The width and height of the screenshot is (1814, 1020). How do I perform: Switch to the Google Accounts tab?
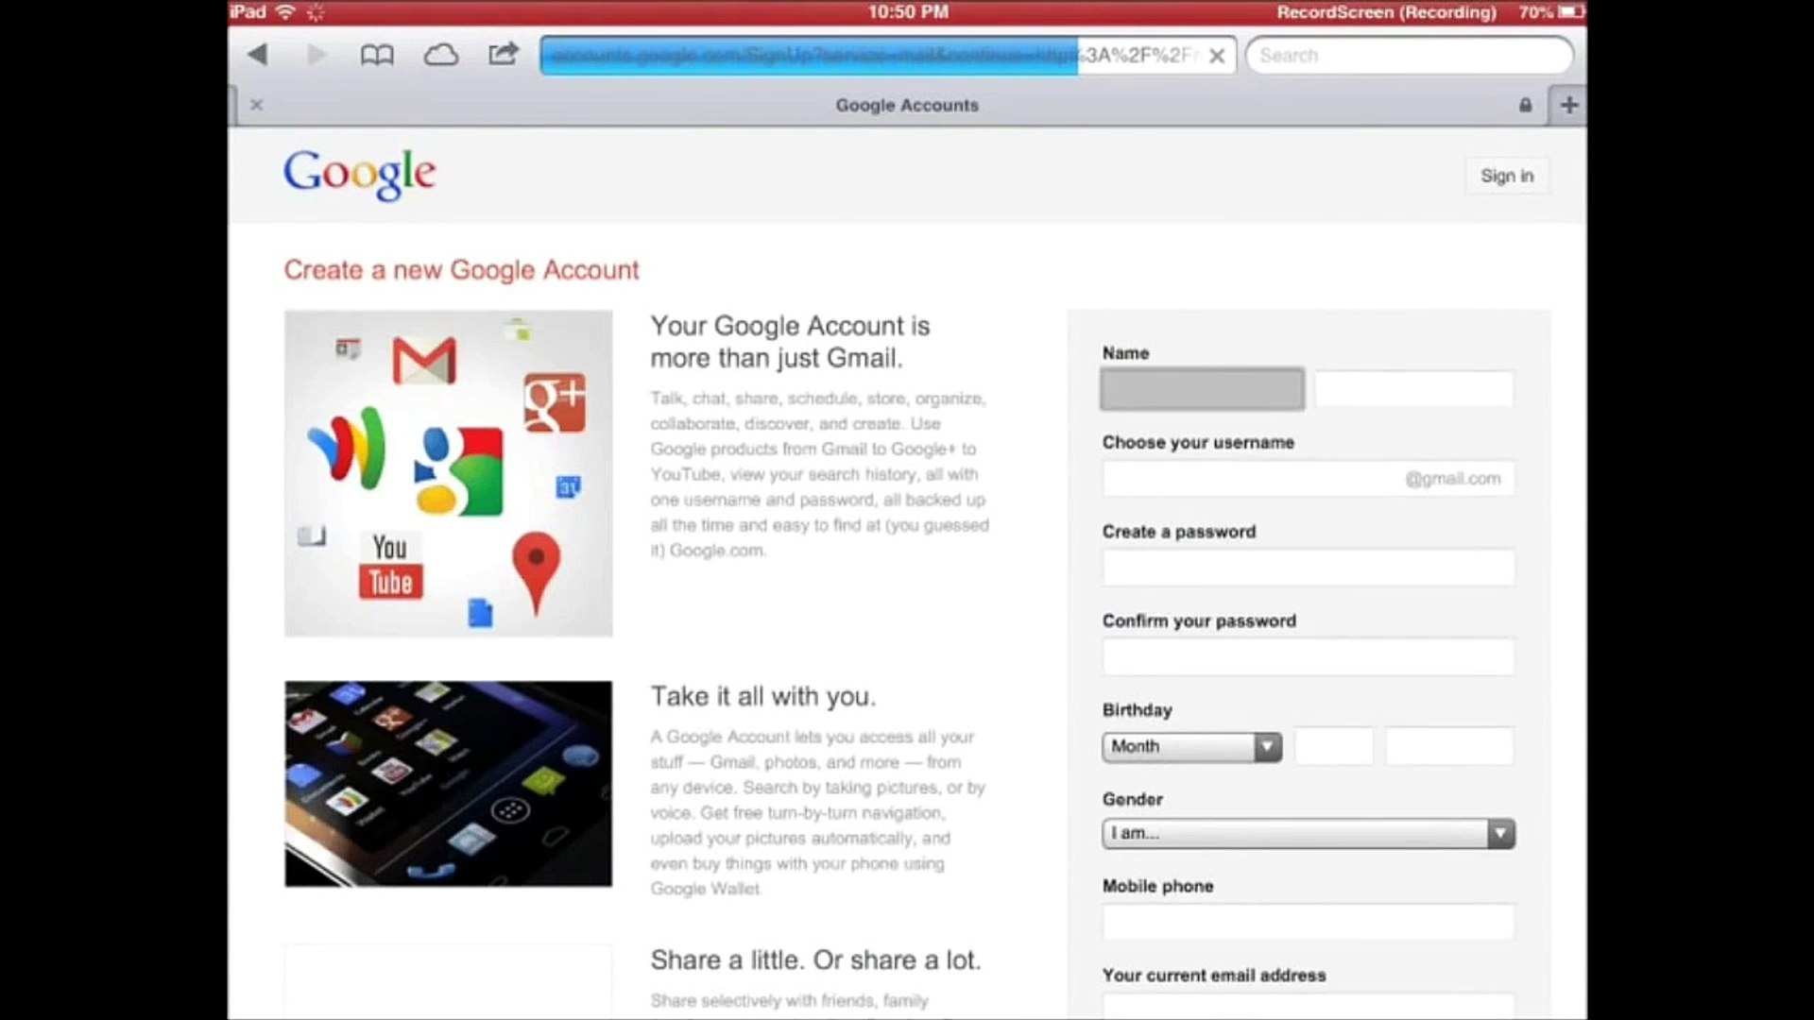906,105
